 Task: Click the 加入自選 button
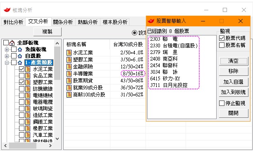[x=233, y=82]
